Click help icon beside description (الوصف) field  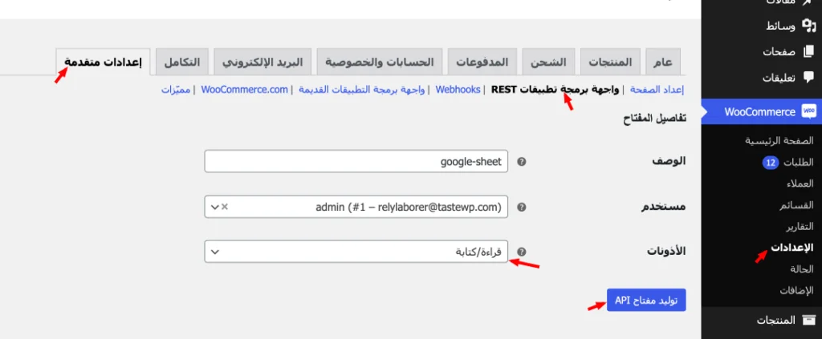(522, 162)
